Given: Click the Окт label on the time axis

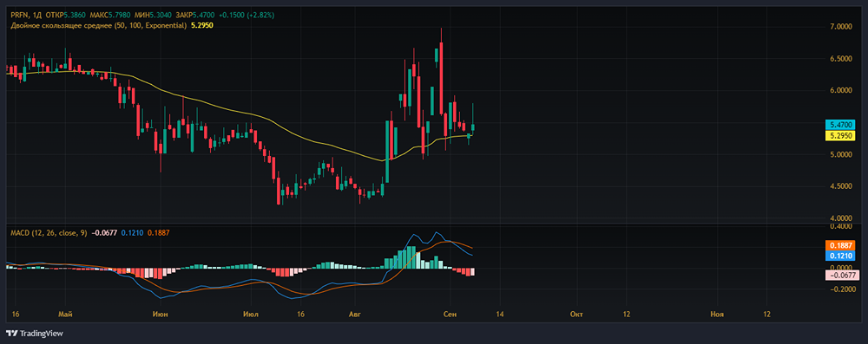Looking at the screenshot, I should coord(577,315).
